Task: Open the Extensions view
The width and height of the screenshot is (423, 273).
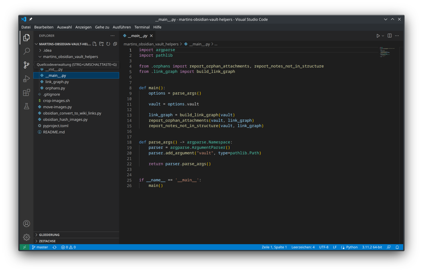Action: tap(26, 92)
